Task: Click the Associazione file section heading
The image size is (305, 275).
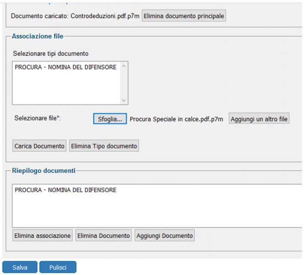Action: point(37,36)
